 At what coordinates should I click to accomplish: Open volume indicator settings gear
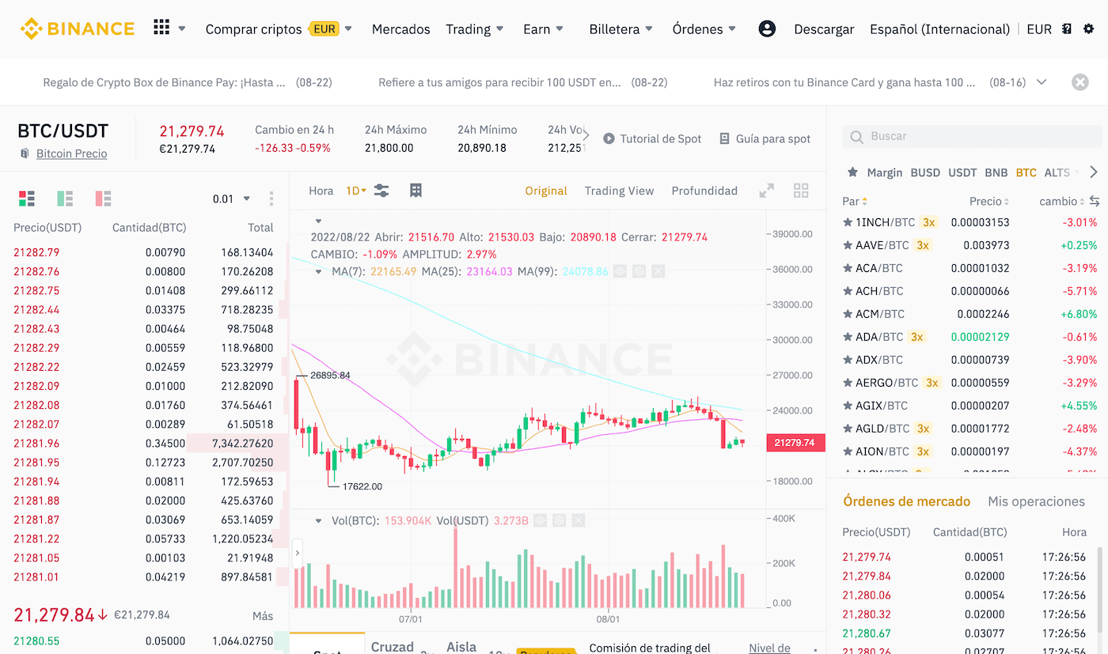click(x=559, y=520)
